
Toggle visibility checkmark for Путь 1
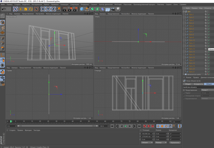click(x=208, y=14)
